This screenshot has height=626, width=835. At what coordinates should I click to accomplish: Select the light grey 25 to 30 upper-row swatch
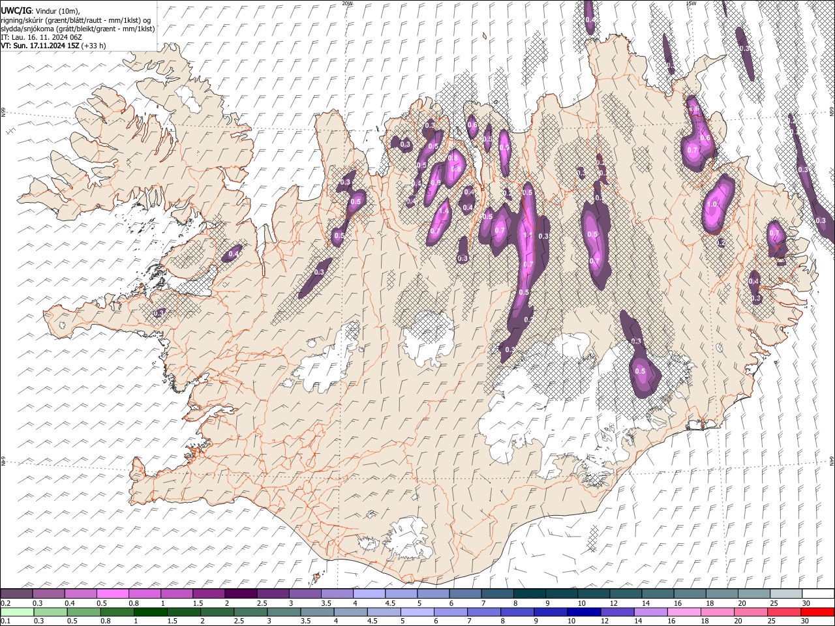(786, 594)
